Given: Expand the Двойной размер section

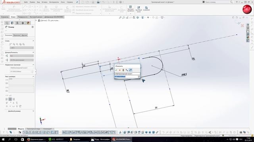Looking at the screenshot, I should [x=33, y=111].
